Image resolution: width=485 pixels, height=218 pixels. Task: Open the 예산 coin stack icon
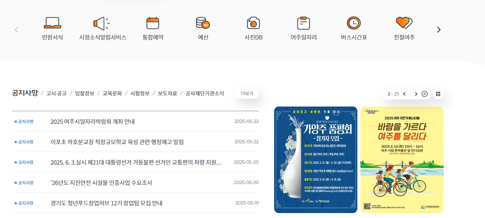coord(203,23)
